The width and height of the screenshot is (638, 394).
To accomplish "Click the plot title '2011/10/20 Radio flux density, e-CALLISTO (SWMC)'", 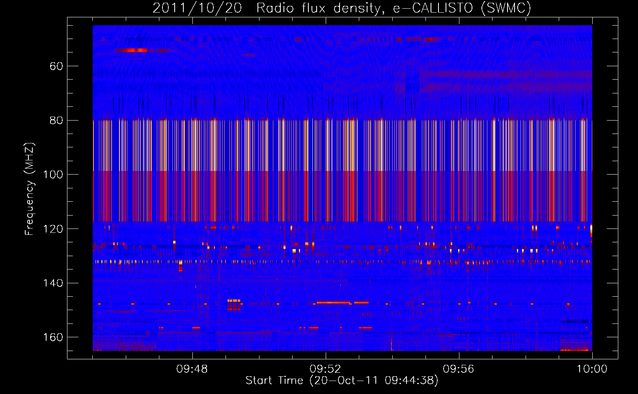I will [342, 8].
